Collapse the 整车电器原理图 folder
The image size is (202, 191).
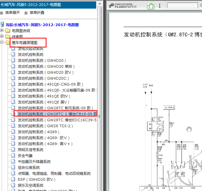click(x=2, y=42)
